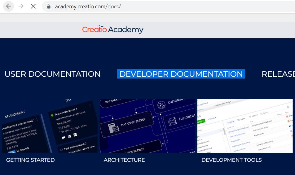
Task: Open the Creatio Academy logo home link
Action: click(113, 29)
